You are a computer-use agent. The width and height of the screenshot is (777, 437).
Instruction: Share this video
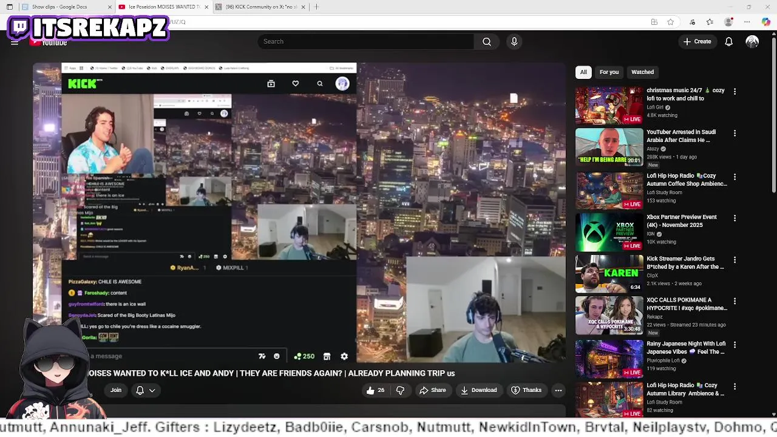tap(433, 390)
